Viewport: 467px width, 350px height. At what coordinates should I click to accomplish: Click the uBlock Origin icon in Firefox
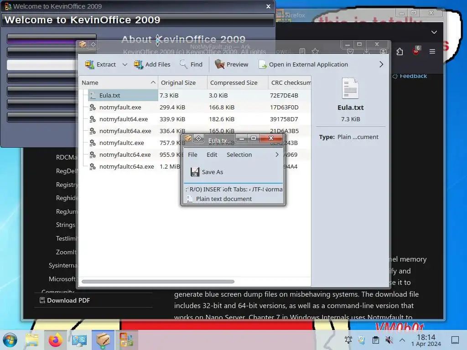416,51
